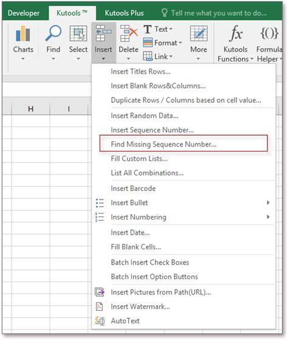Expand the More dropdown arrow
The height and width of the screenshot is (340, 288).
pyautogui.click(x=198, y=59)
